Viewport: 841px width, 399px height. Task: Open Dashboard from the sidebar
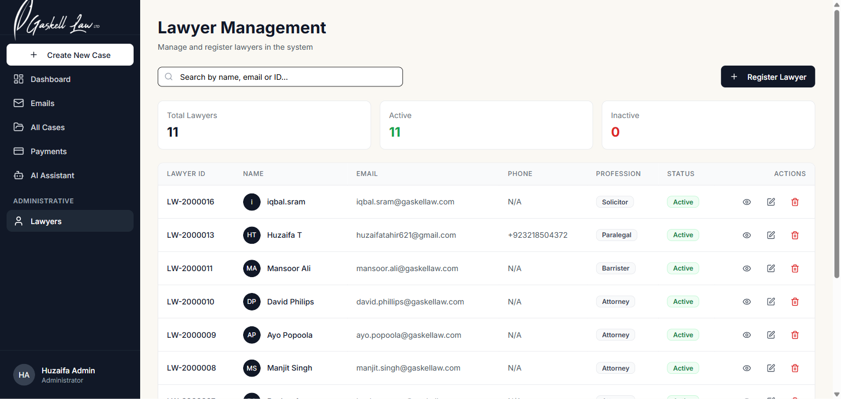coord(50,79)
